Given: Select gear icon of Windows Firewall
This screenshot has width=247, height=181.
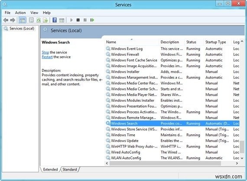Looking at the screenshot, I should [x=108, y=54].
